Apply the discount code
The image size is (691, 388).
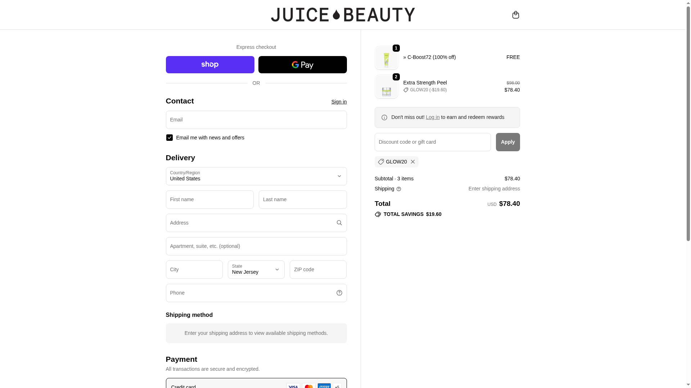coord(507,142)
